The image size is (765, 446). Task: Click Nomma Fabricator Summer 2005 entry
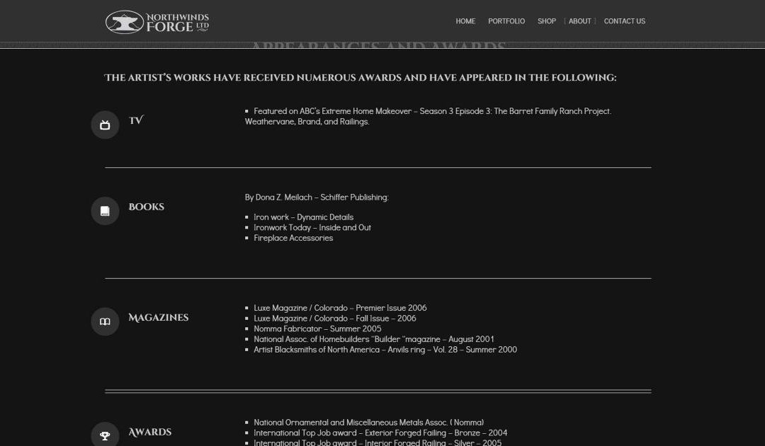[x=317, y=328]
